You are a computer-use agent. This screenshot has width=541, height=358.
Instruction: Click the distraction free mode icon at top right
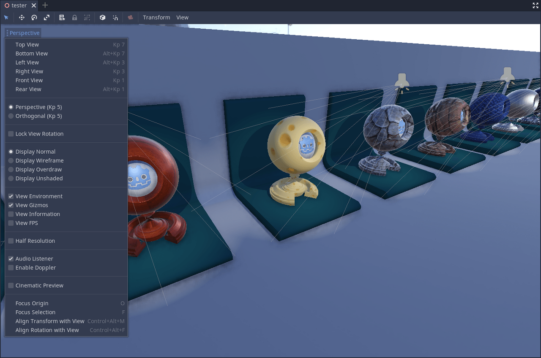click(536, 5)
